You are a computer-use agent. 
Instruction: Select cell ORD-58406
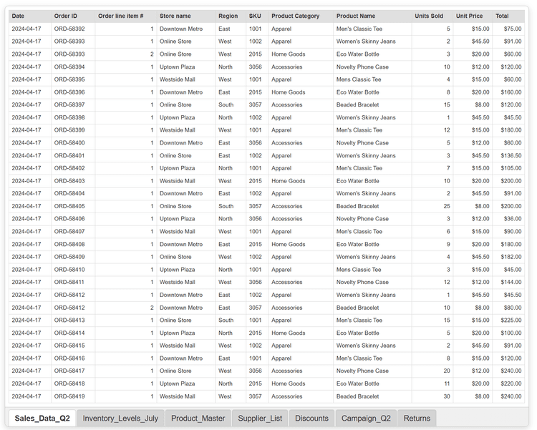pyautogui.click(x=73, y=219)
